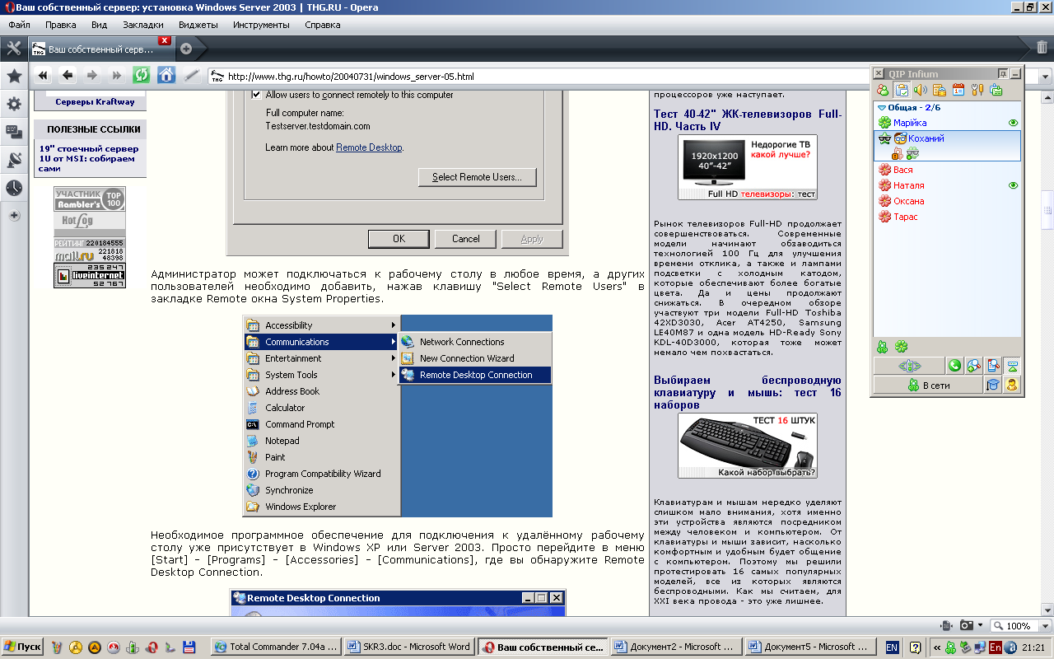Click the fast forward button

117,76
